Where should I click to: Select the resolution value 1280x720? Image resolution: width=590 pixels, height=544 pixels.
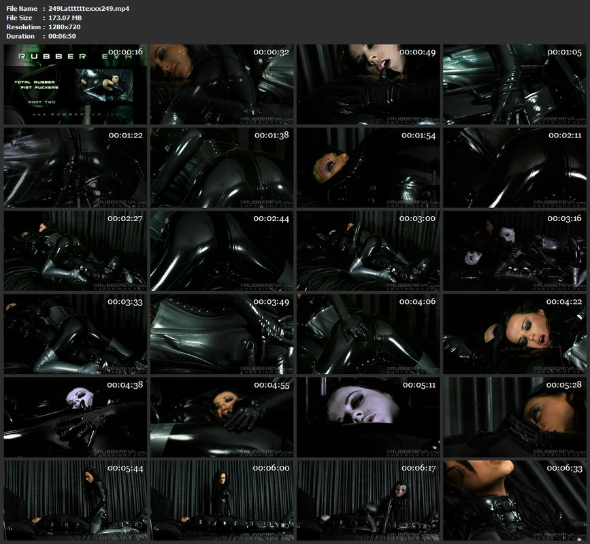(65, 27)
